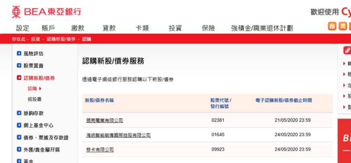The image size is (351, 163).
Task: Switch to Simplified Chinese with 简 icon
Action: click(343, 26)
